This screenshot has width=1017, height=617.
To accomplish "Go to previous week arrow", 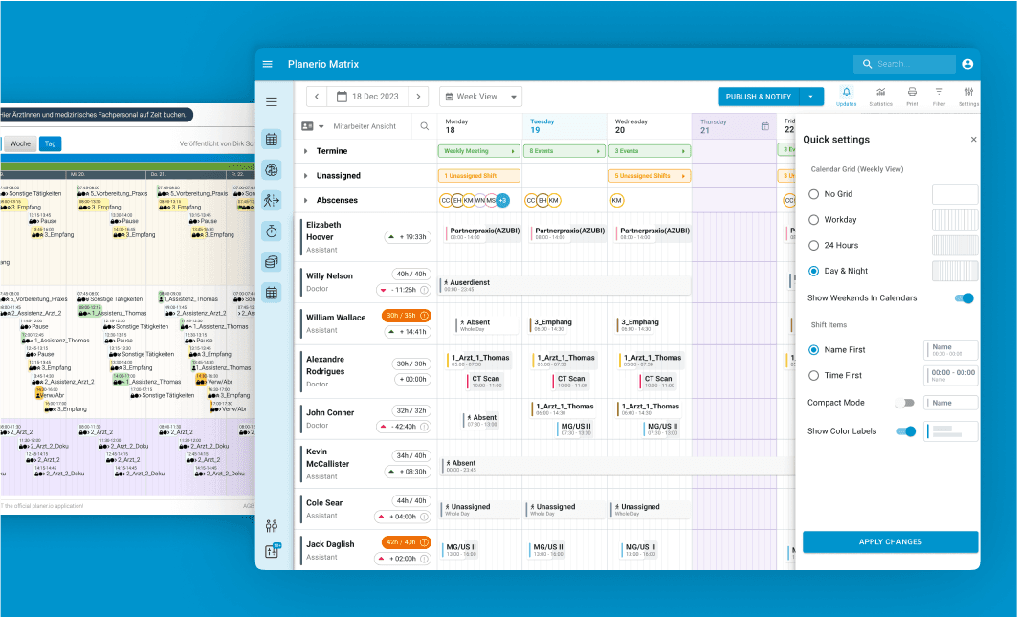I will (x=317, y=97).
